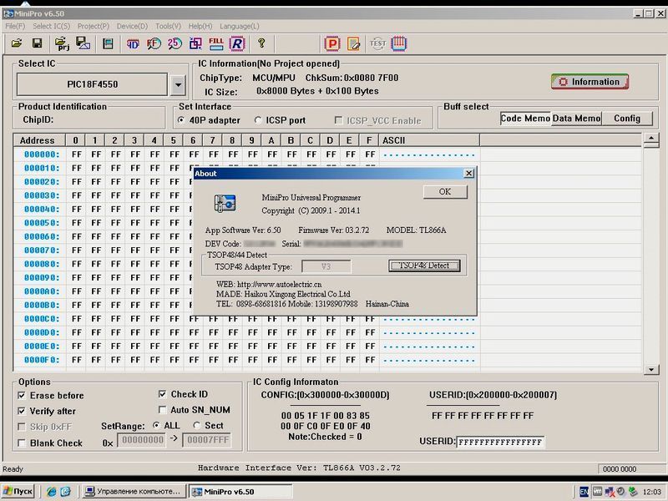
Task: Open the File(F) menu
Action: coord(15,26)
